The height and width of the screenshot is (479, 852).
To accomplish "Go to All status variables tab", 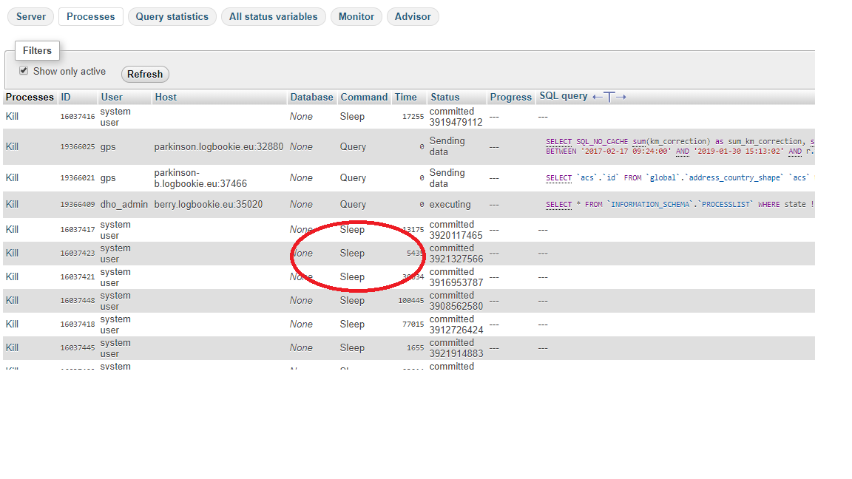I will 274,17.
